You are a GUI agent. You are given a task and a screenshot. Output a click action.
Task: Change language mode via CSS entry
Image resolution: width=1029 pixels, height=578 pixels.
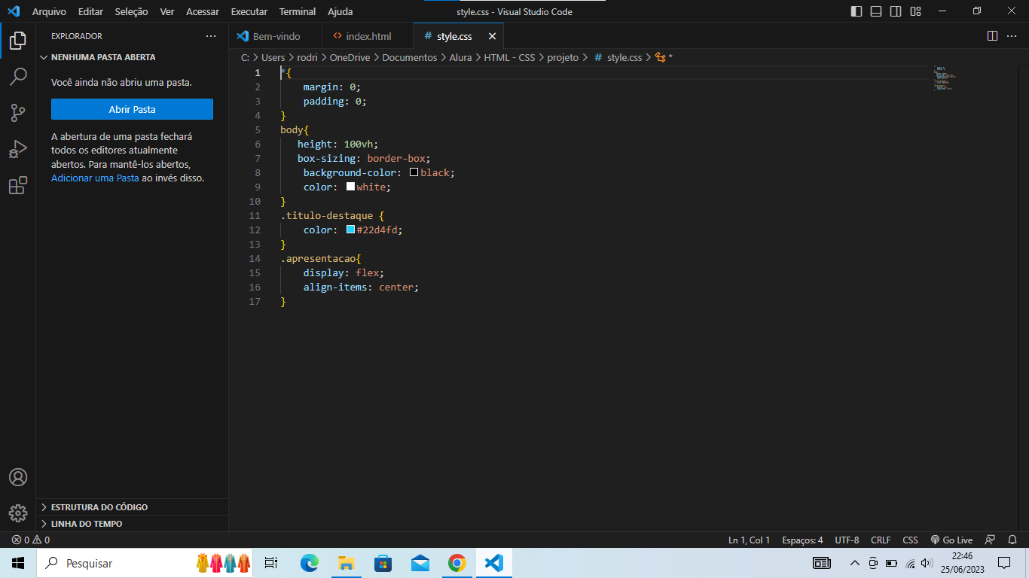910,540
